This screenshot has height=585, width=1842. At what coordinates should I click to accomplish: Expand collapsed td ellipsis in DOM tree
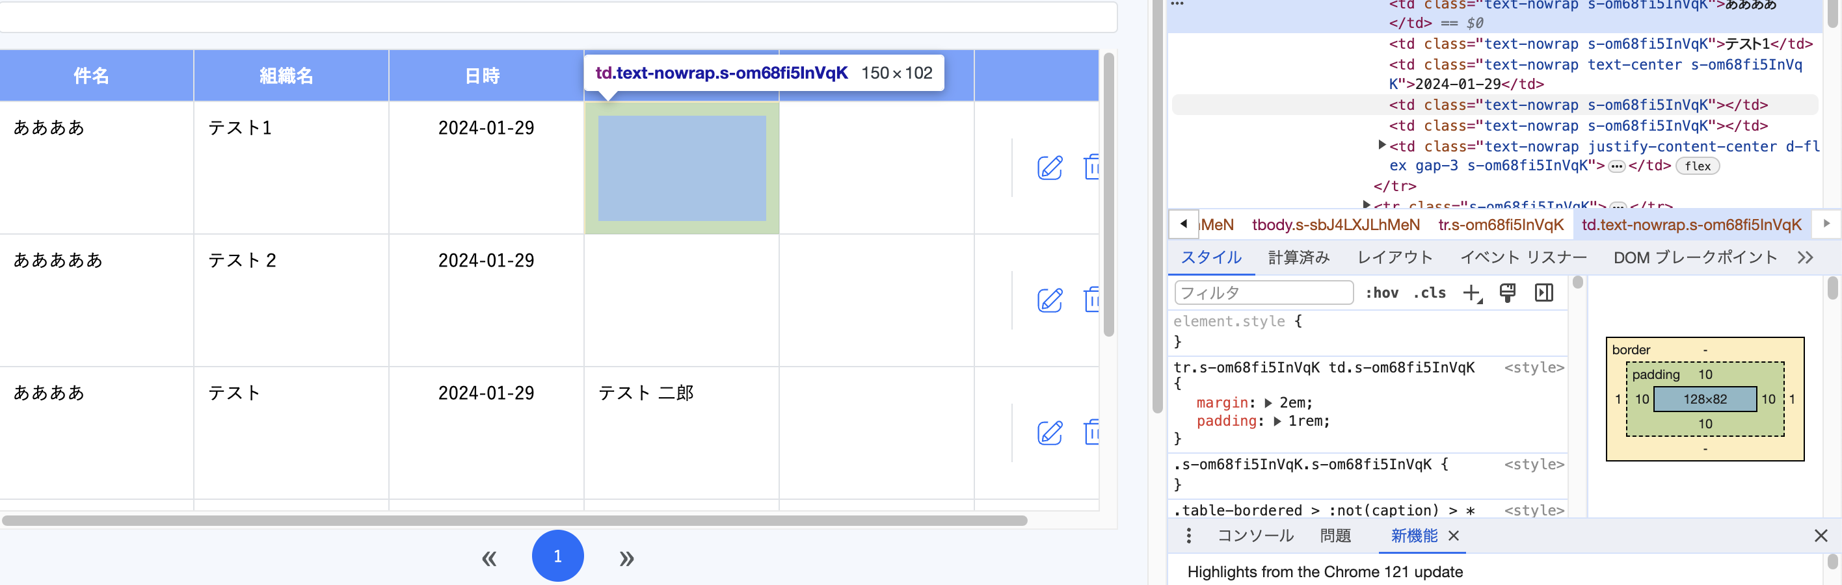click(x=1616, y=166)
